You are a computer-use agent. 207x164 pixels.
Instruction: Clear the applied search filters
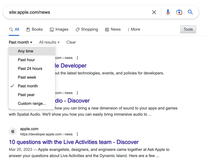pyautogui.click(x=71, y=42)
